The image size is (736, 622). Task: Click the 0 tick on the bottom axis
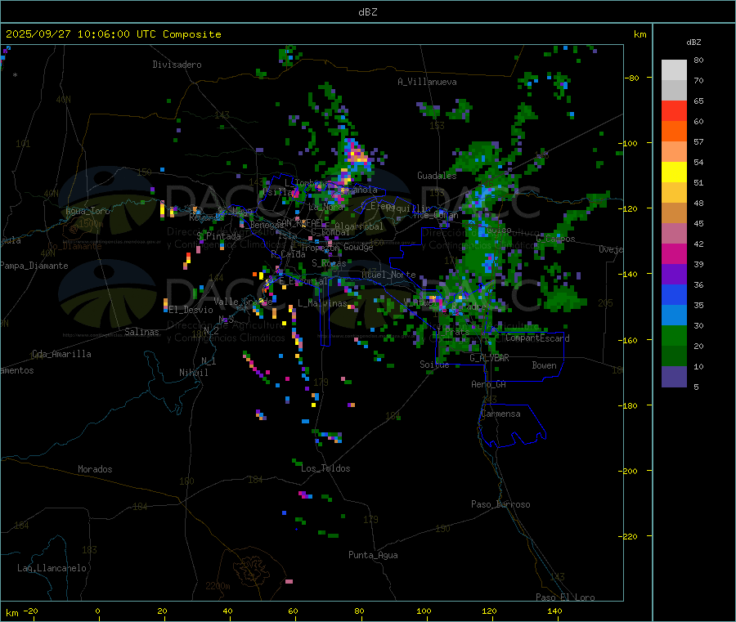click(x=97, y=611)
